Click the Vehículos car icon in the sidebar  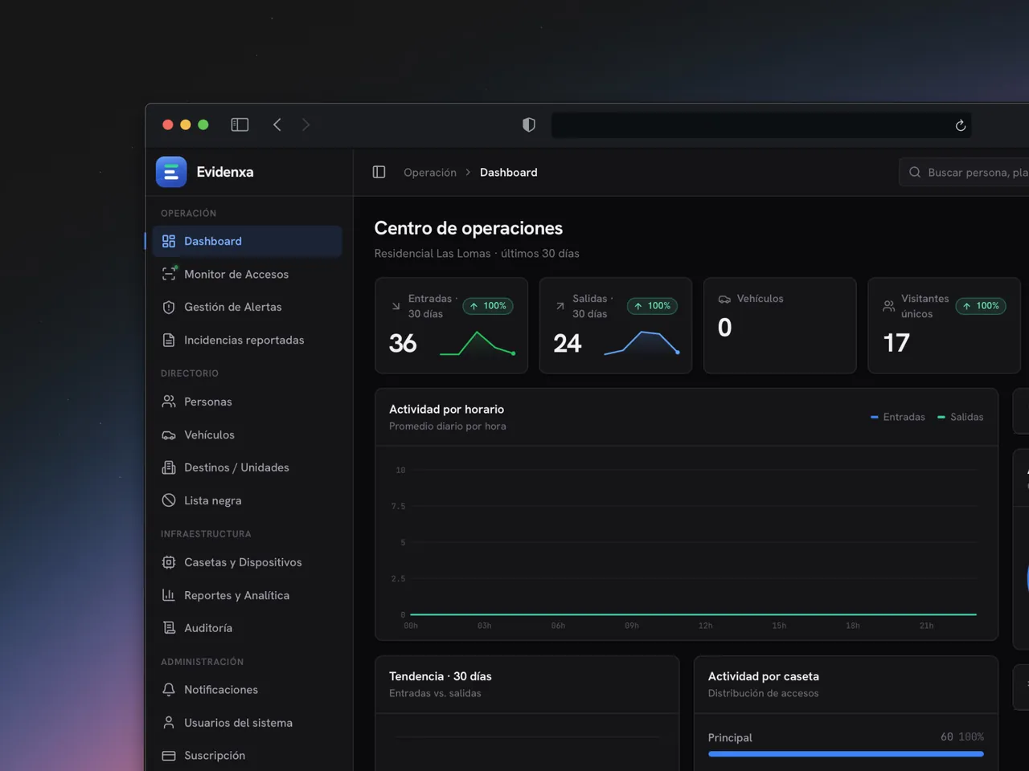pyautogui.click(x=169, y=434)
